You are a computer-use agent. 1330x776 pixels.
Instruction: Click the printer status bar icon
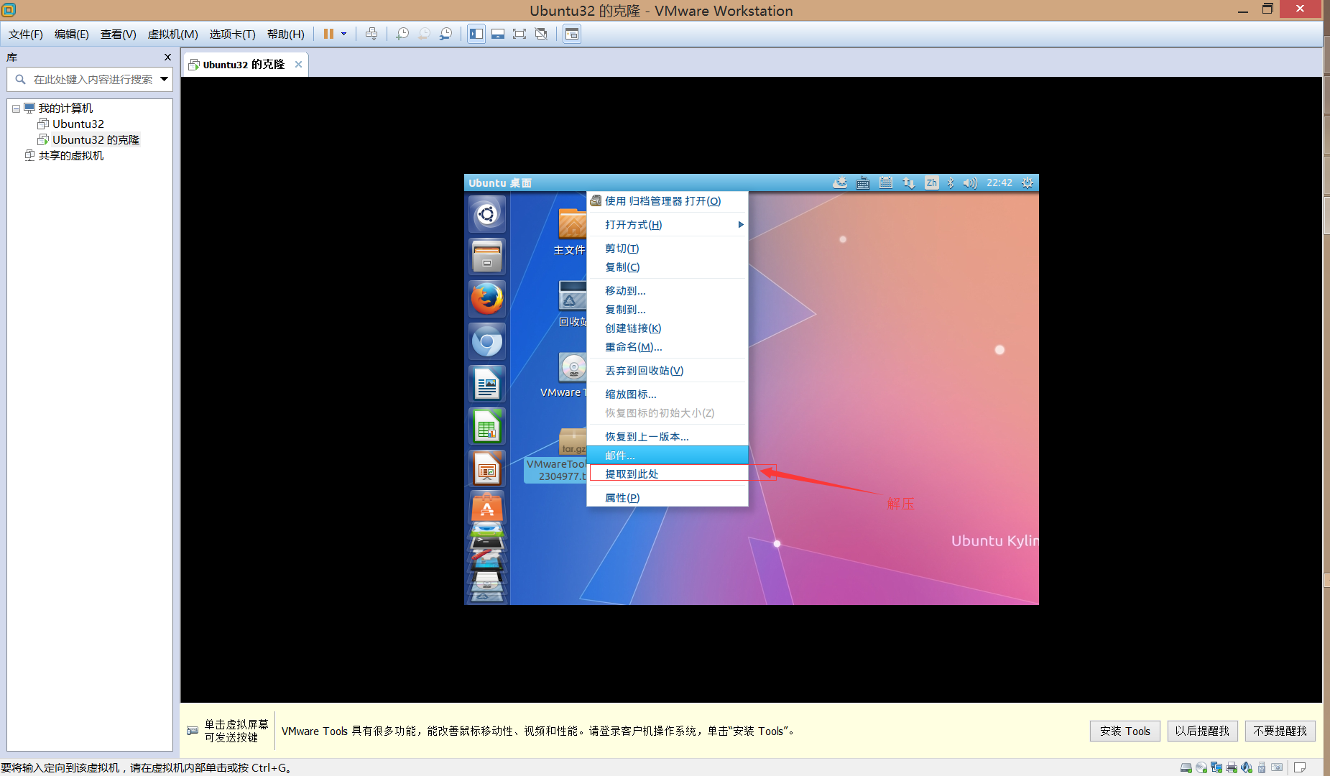click(1232, 767)
